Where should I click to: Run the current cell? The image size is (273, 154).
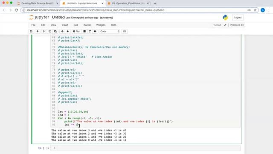77,31
